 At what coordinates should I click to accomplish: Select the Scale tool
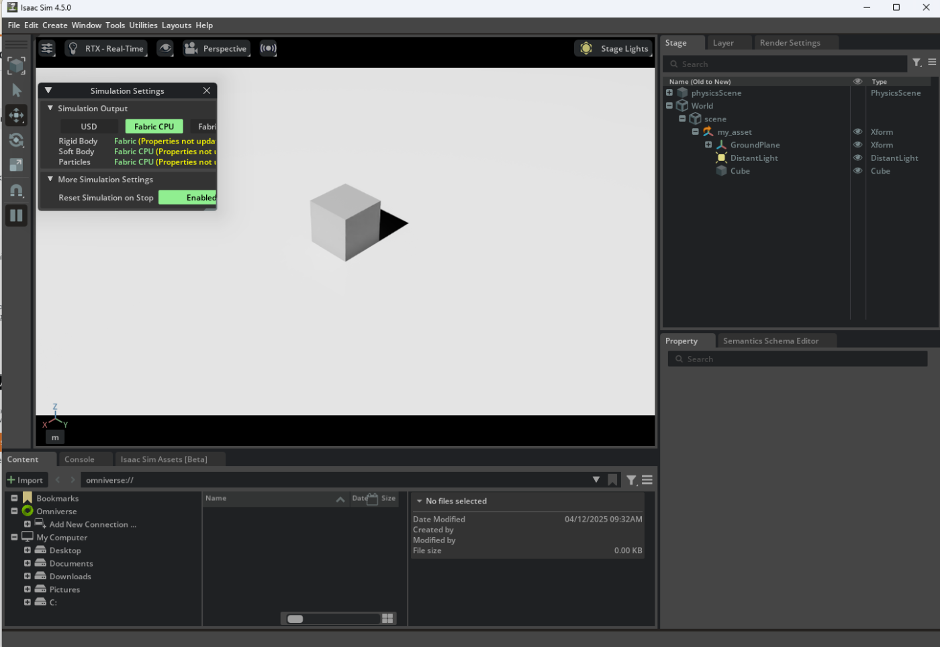click(16, 165)
